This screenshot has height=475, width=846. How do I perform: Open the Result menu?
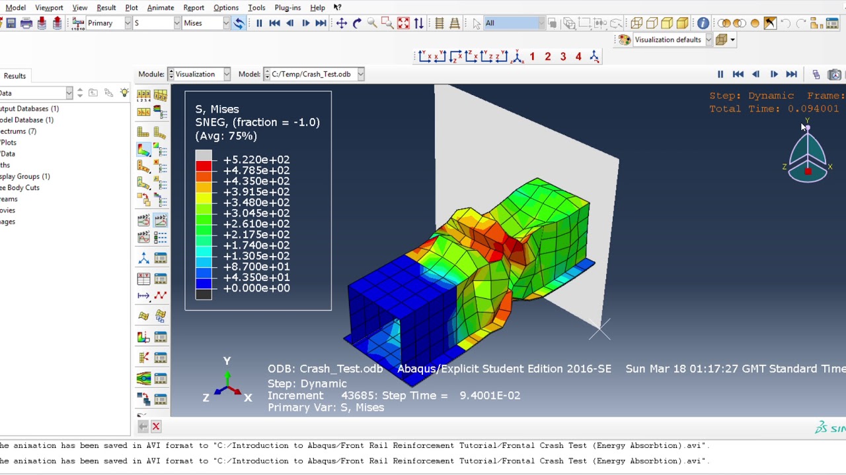tap(106, 7)
